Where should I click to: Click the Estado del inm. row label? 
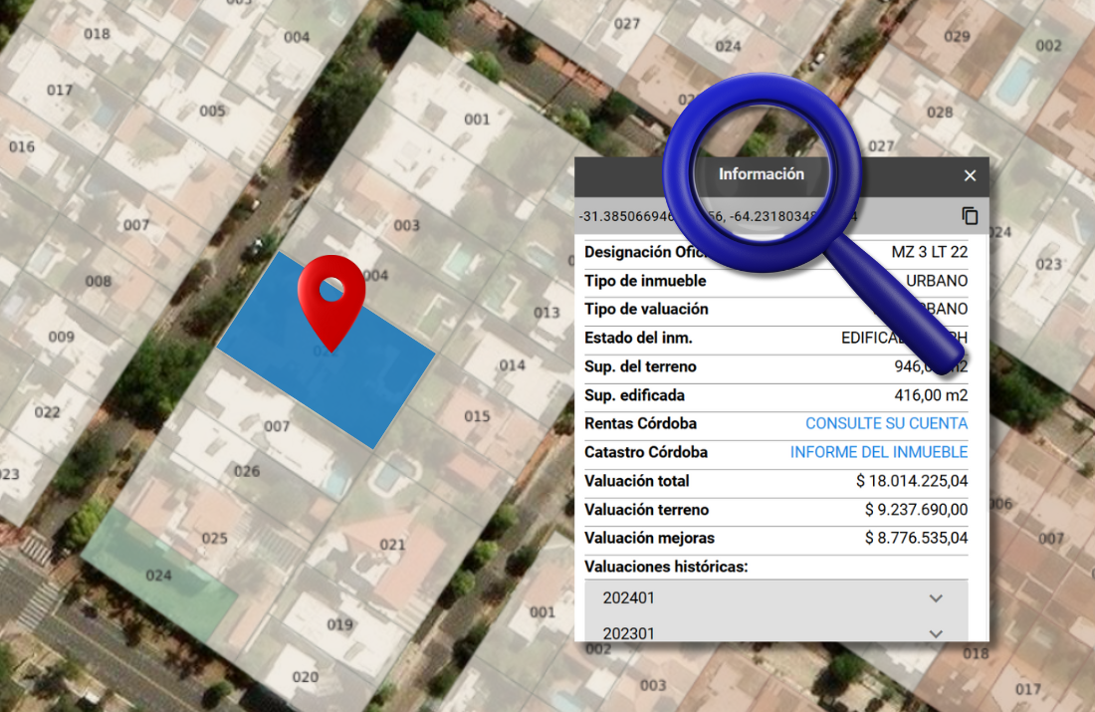tap(638, 339)
